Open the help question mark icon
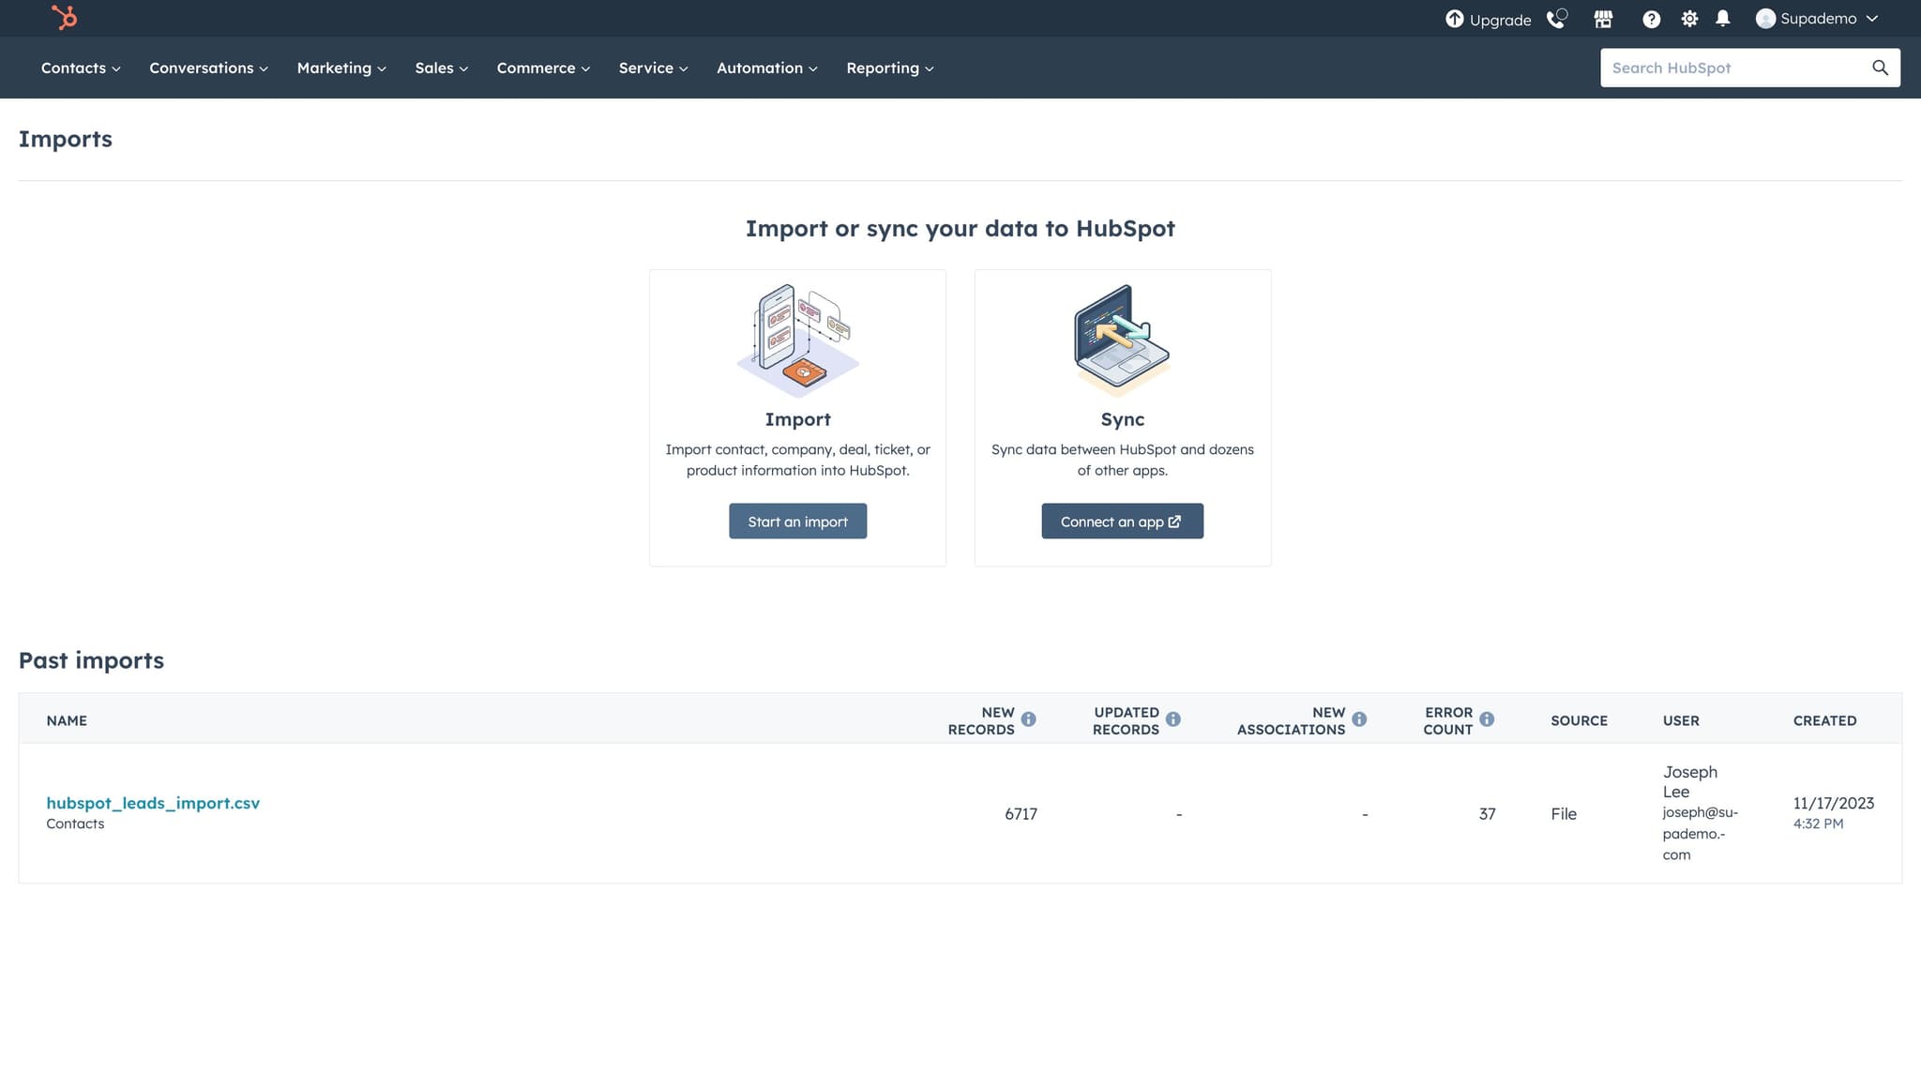This screenshot has height=1089, width=1921. (x=1651, y=19)
